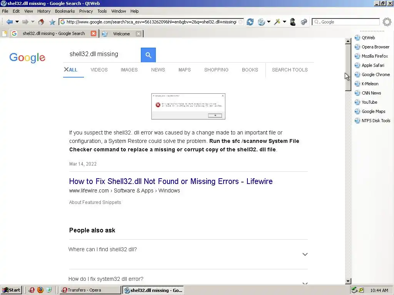Launch Firefox from quick launch
The image size is (394, 295).
pos(40,290)
